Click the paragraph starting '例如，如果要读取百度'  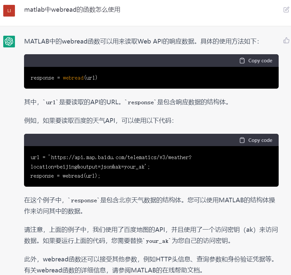tap(99, 120)
